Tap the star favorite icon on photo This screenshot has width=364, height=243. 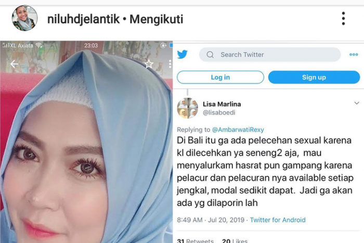coord(149,64)
